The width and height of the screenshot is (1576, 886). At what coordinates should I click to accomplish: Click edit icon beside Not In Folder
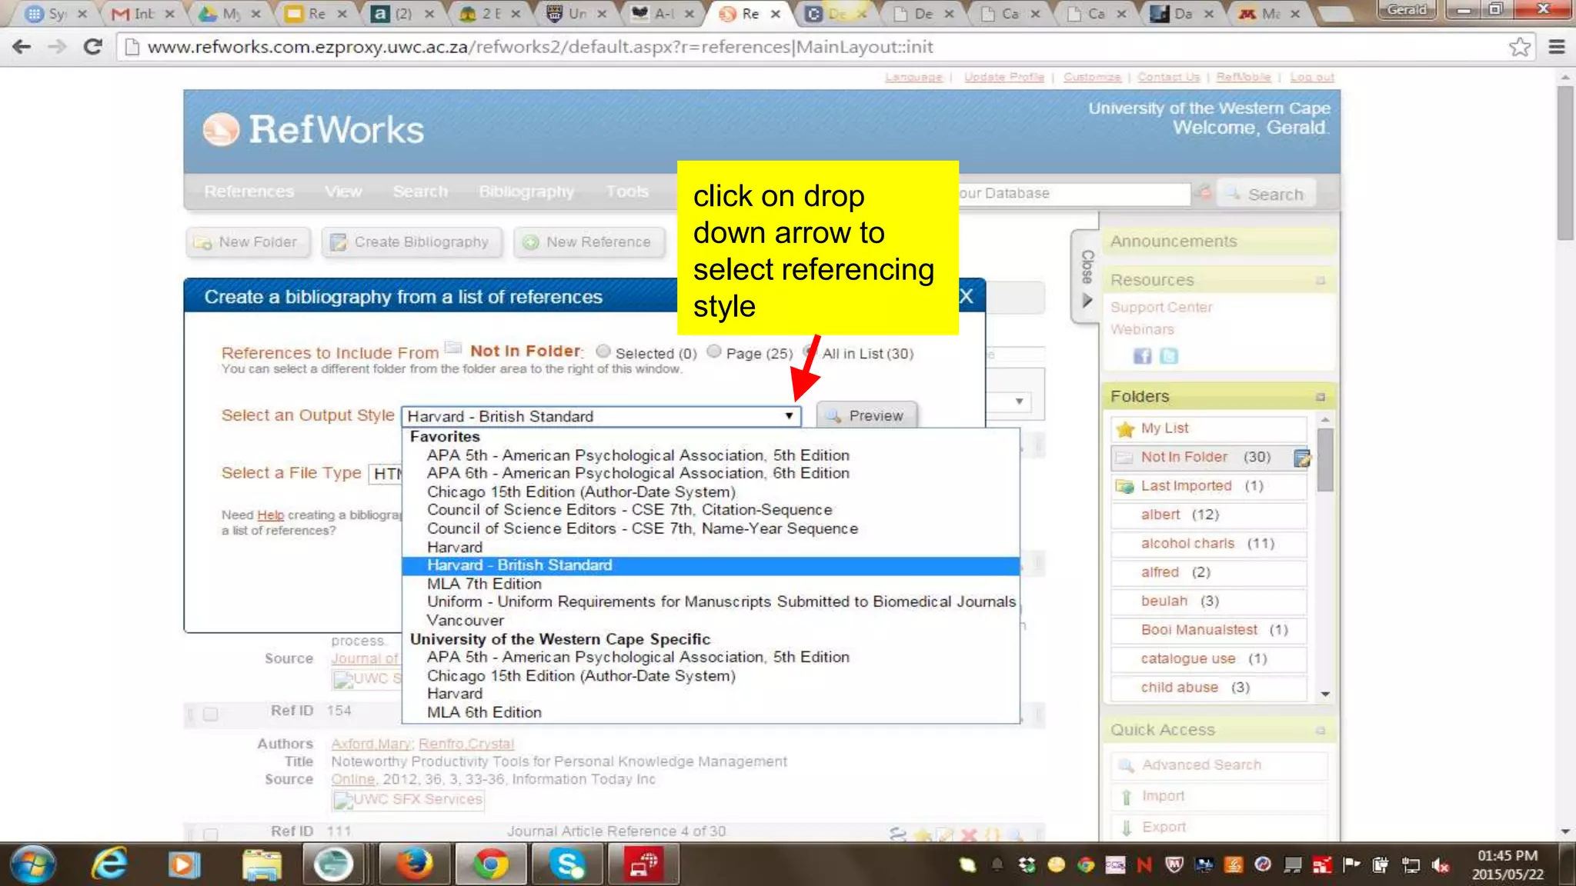[x=1302, y=458]
